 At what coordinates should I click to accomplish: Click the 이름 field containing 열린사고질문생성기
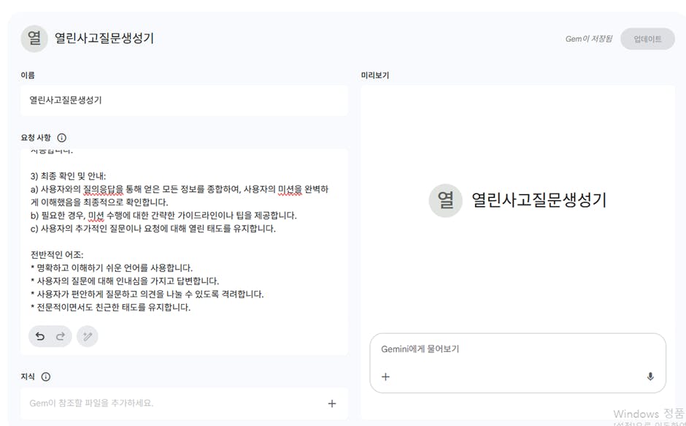(x=184, y=100)
